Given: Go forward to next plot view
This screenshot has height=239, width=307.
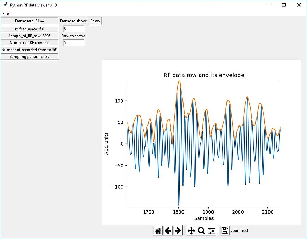Looking at the screenshot, I should point(178,231).
